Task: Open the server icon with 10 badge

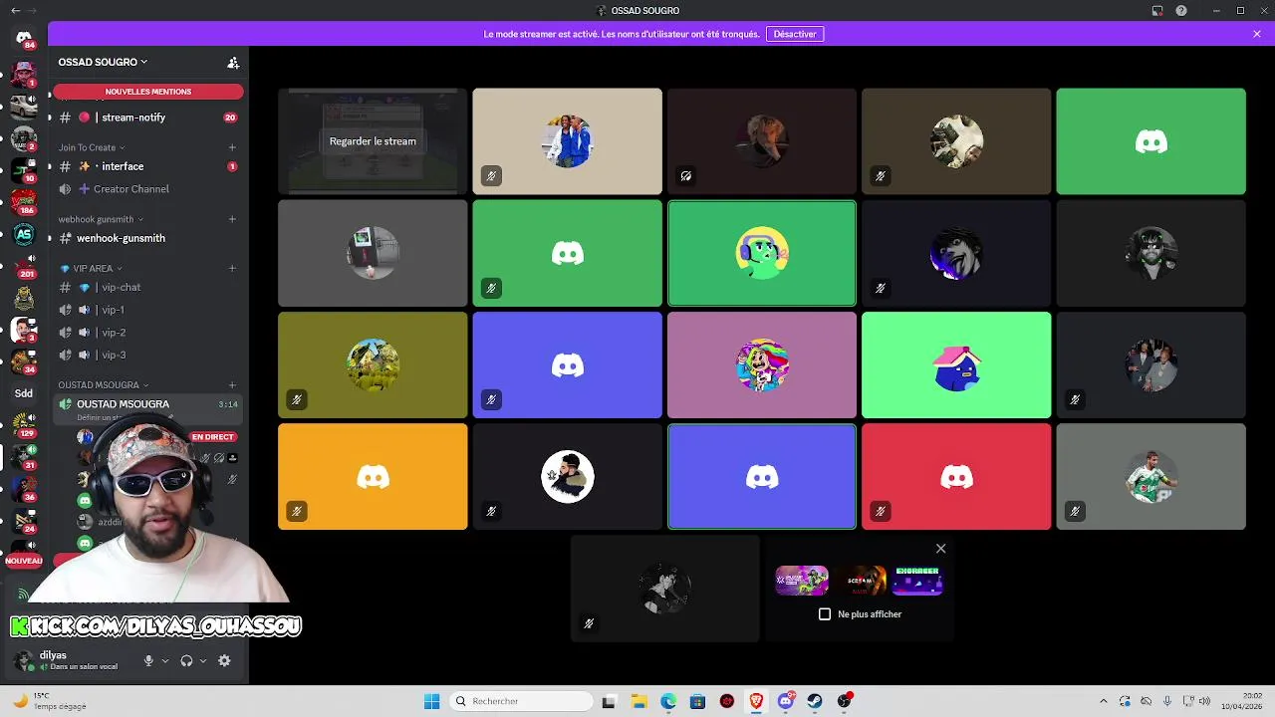Action: pos(24,170)
